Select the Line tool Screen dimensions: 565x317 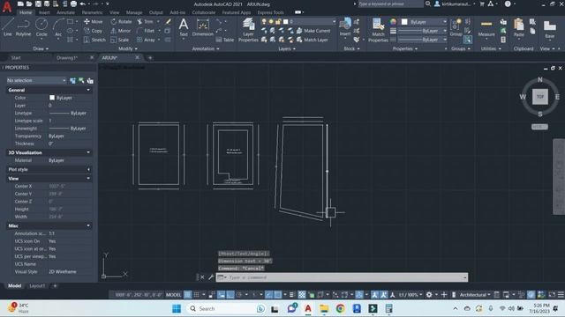[x=7, y=27]
